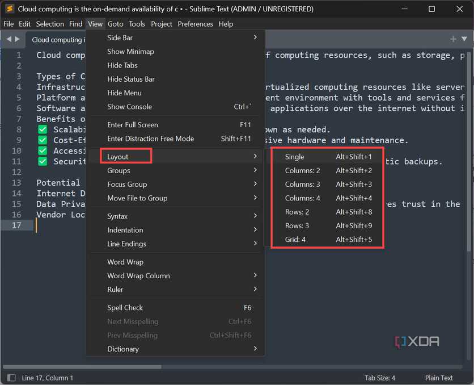Expand the Layout submenu

coord(176,157)
